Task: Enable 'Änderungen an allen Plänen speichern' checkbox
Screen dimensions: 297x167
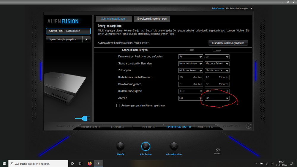Action: coord(118,105)
